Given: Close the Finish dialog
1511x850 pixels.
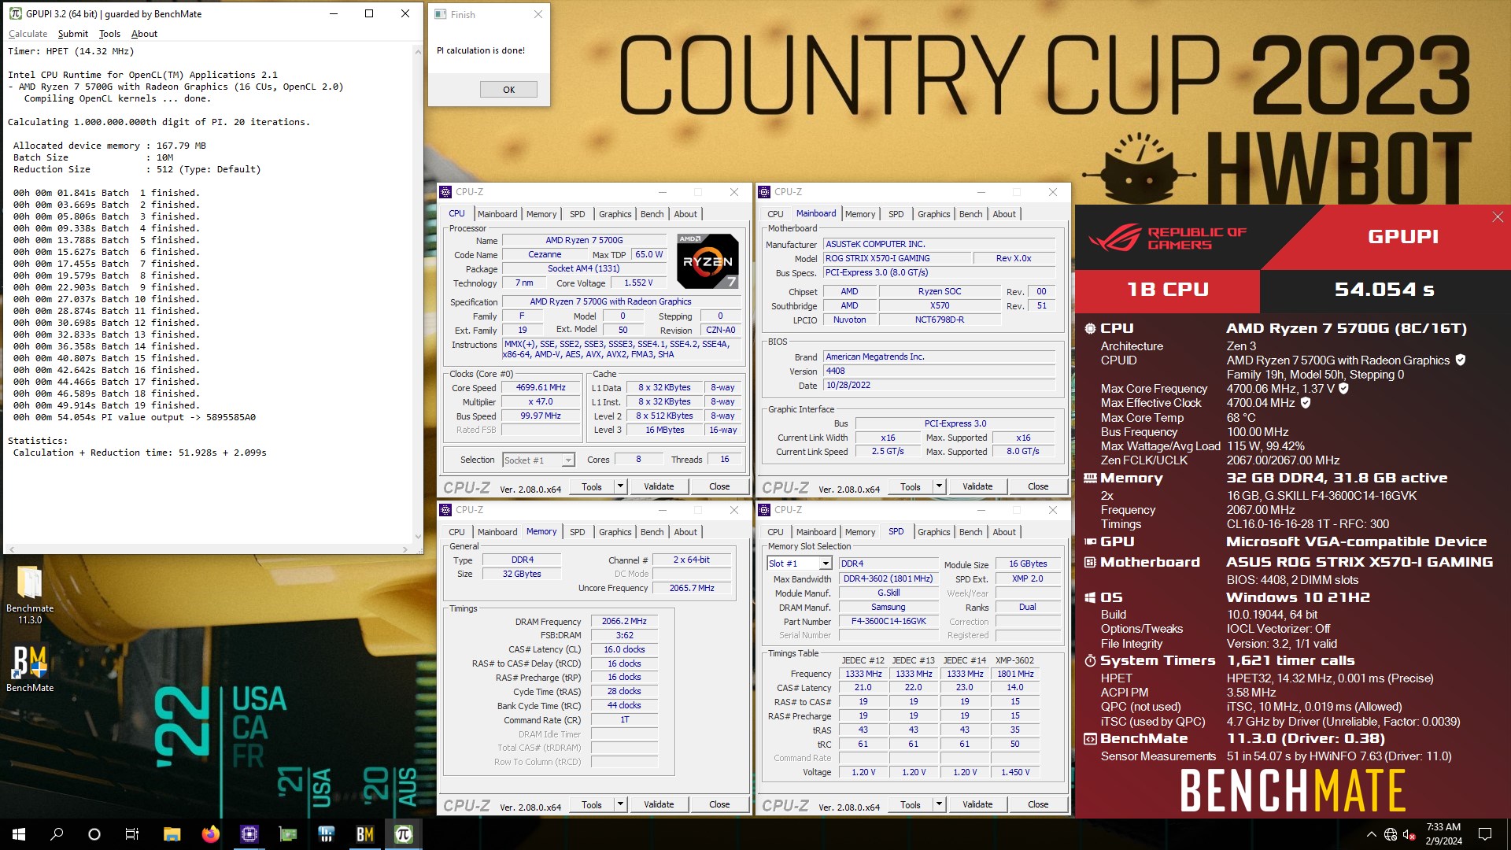Looking at the screenshot, I should 538,14.
